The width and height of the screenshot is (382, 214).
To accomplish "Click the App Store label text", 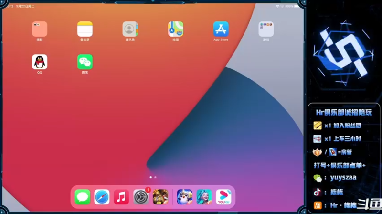I will coord(221,40).
